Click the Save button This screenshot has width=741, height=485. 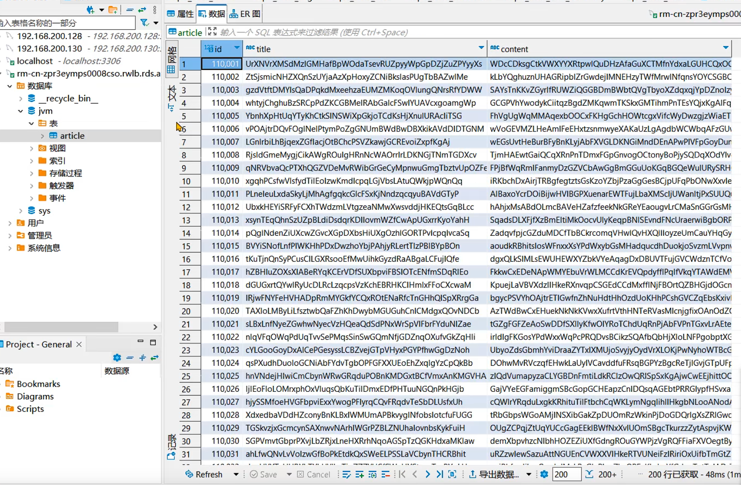[263, 474]
